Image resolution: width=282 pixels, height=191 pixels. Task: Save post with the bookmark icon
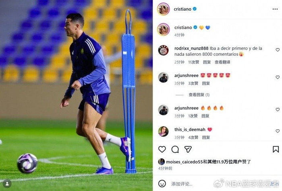click(x=276, y=149)
